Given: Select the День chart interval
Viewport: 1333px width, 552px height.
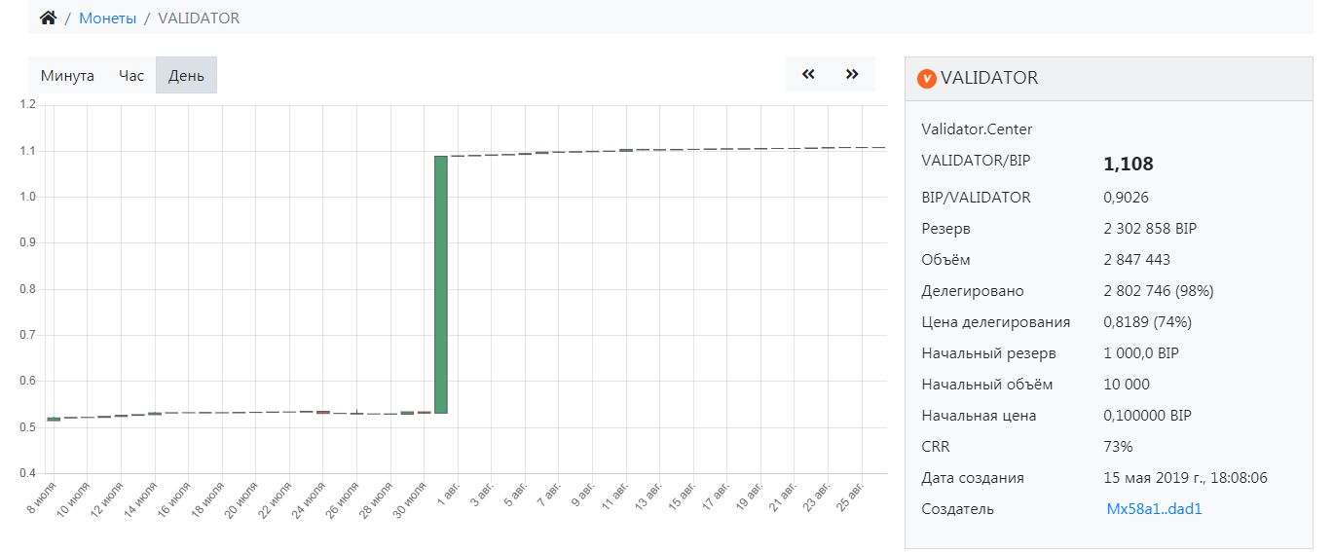Looking at the screenshot, I should (186, 75).
